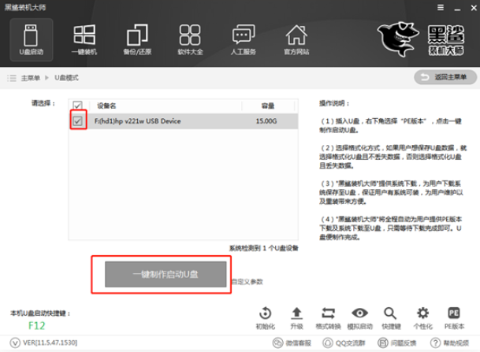Click the 15.00G capacity cell
Viewport: 480px width, 352px height.
point(266,121)
